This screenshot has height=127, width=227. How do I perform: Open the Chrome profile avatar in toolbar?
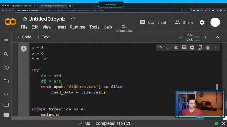click(221, 10)
